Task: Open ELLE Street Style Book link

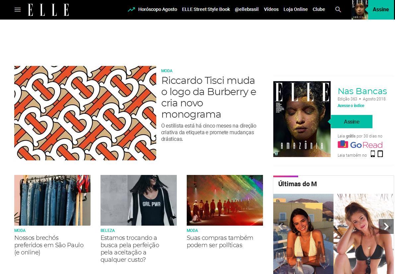Action: point(206,9)
